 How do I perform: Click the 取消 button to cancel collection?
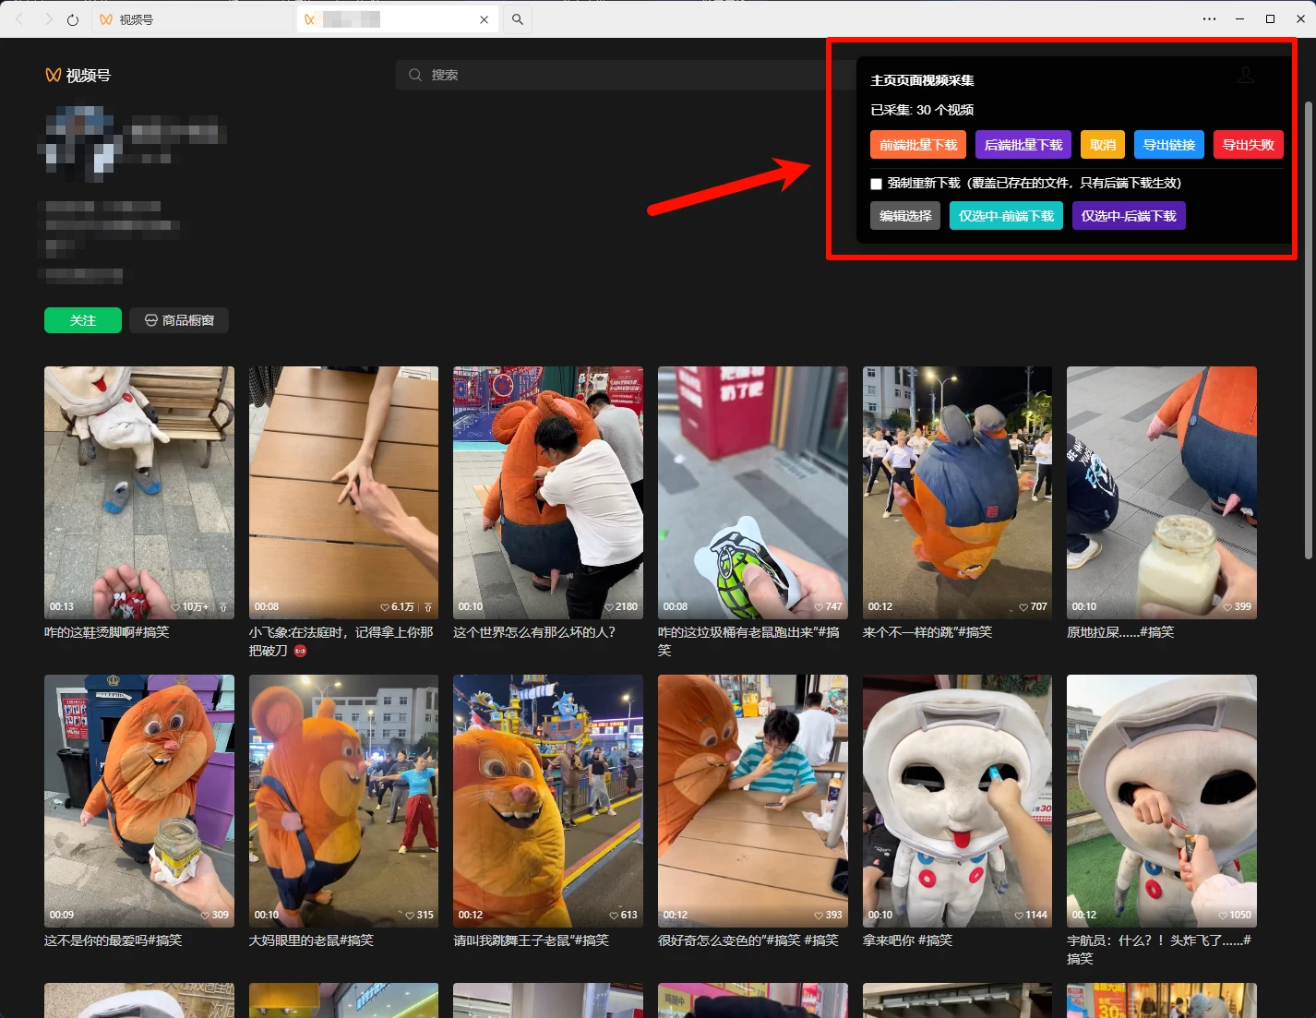(1102, 144)
